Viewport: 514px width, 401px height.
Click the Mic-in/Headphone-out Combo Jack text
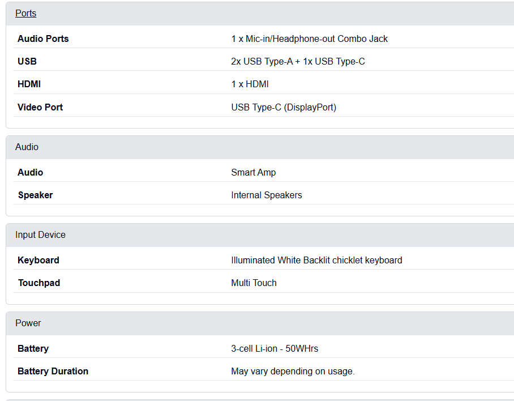pyautogui.click(x=309, y=39)
